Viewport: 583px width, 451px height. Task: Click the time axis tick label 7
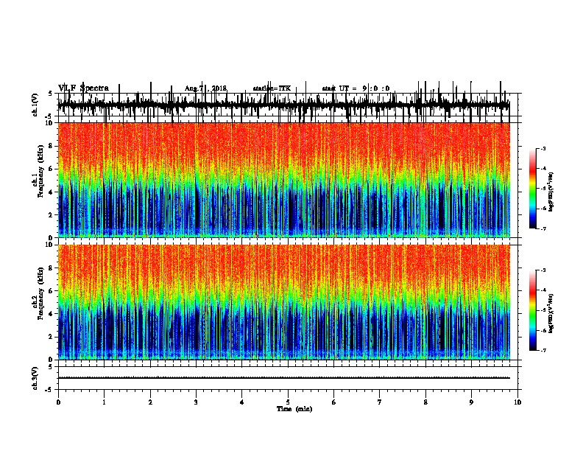[x=380, y=402]
